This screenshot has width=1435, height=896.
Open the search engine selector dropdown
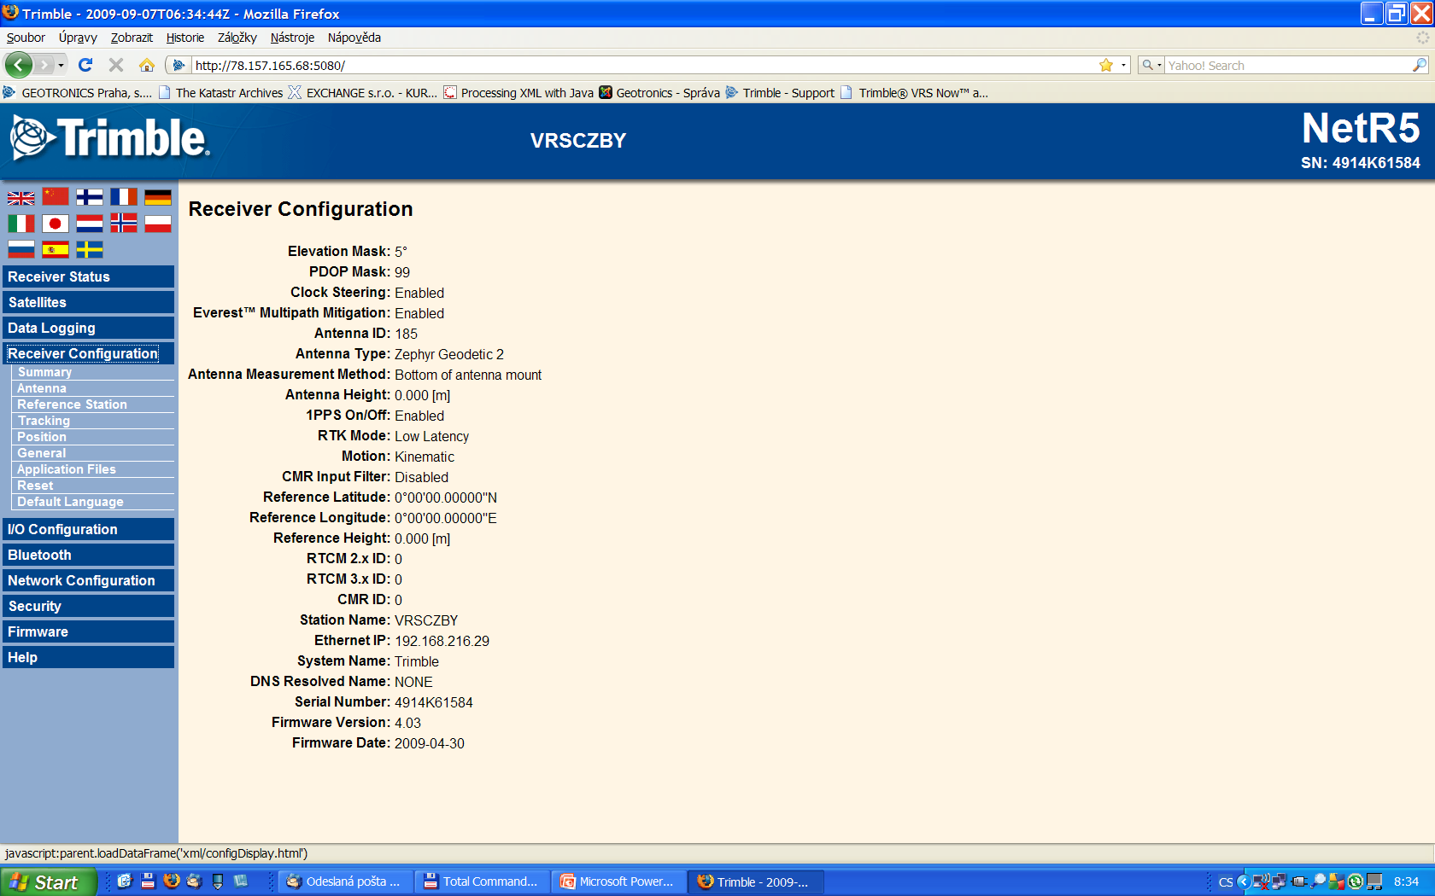click(1151, 66)
